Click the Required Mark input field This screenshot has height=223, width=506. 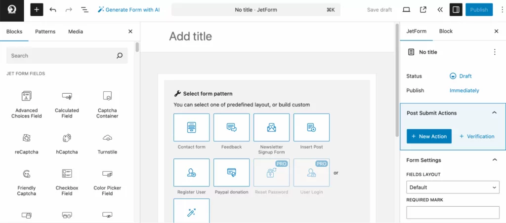(453, 213)
